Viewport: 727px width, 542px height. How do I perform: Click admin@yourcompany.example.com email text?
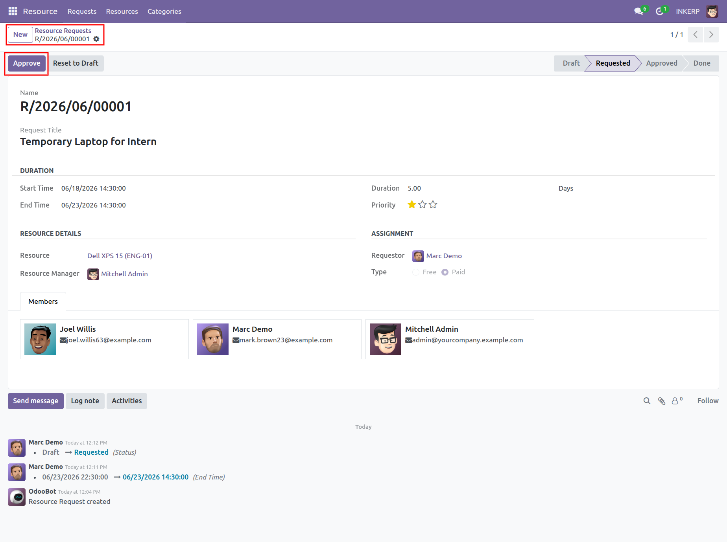468,340
